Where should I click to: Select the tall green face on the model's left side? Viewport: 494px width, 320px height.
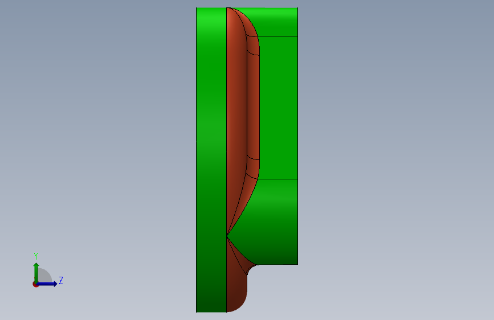[x=211, y=159]
